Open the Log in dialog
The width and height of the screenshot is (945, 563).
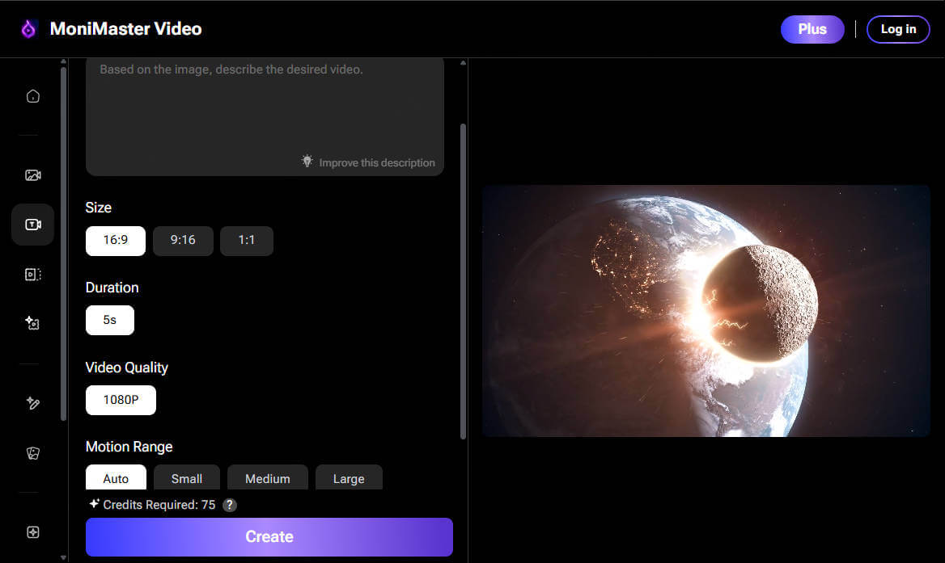point(898,28)
